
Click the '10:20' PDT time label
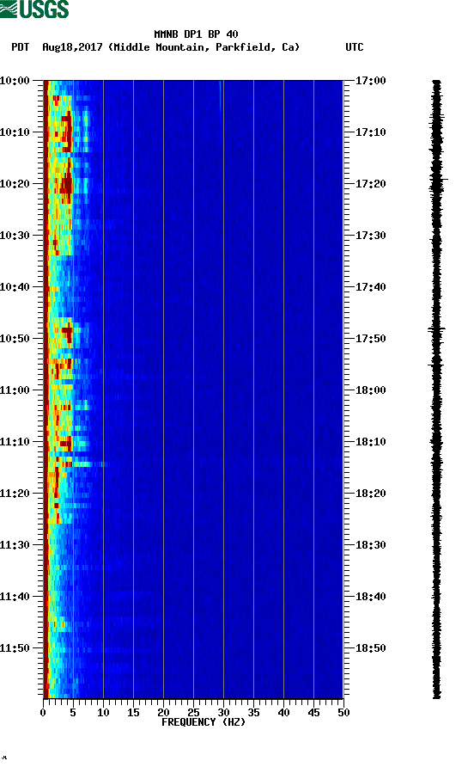(x=15, y=183)
